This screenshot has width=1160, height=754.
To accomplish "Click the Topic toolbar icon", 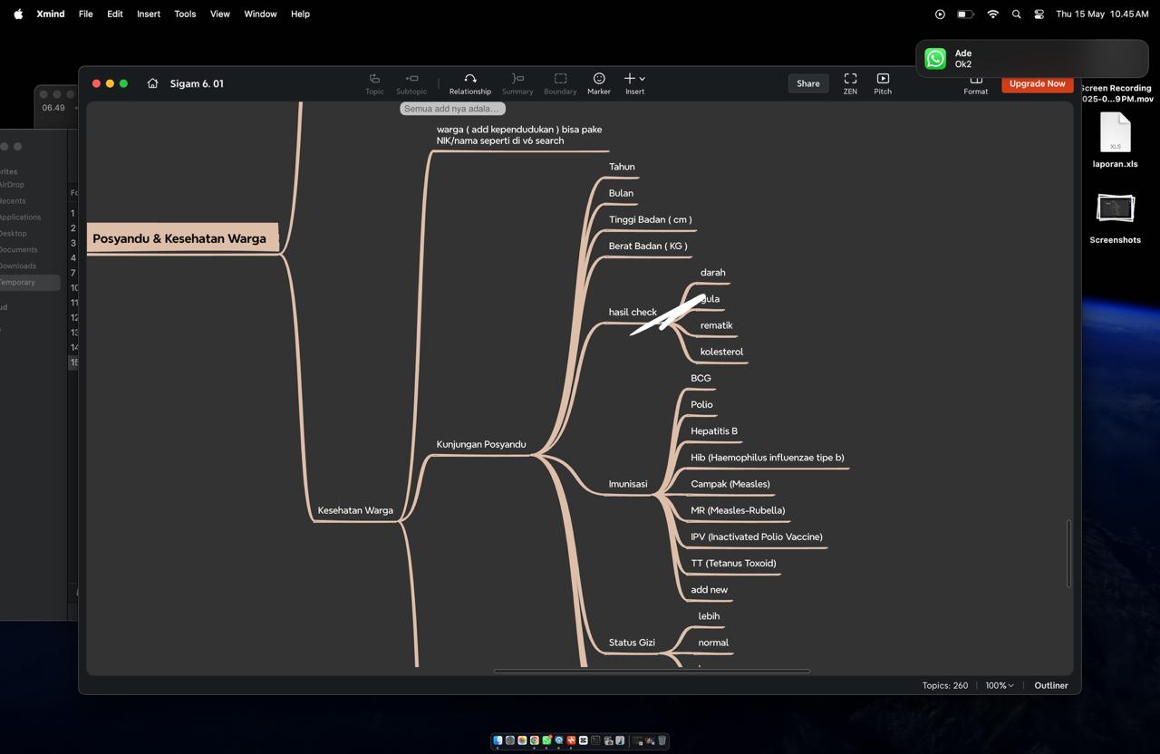I will click(374, 79).
